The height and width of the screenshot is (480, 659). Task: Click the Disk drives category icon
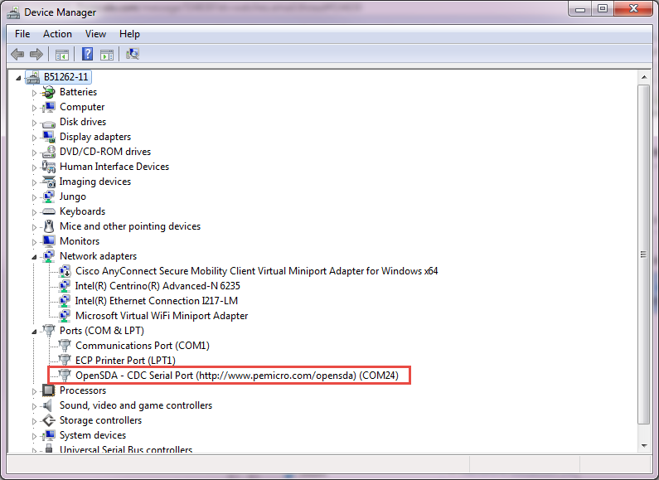point(49,123)
